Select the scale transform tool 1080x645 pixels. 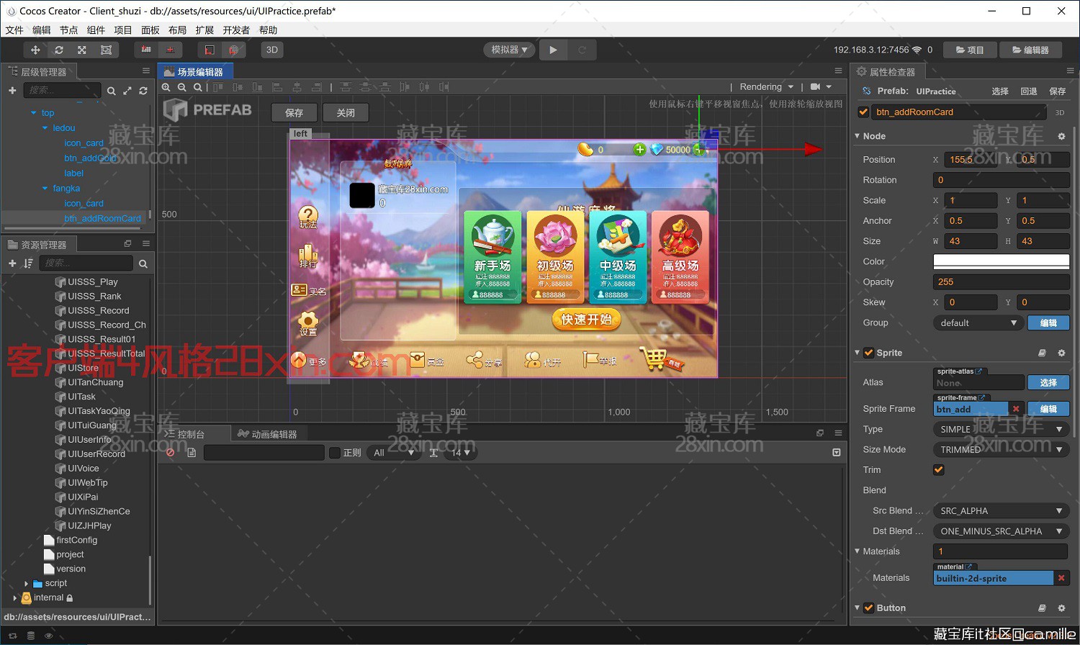(82, 50)
